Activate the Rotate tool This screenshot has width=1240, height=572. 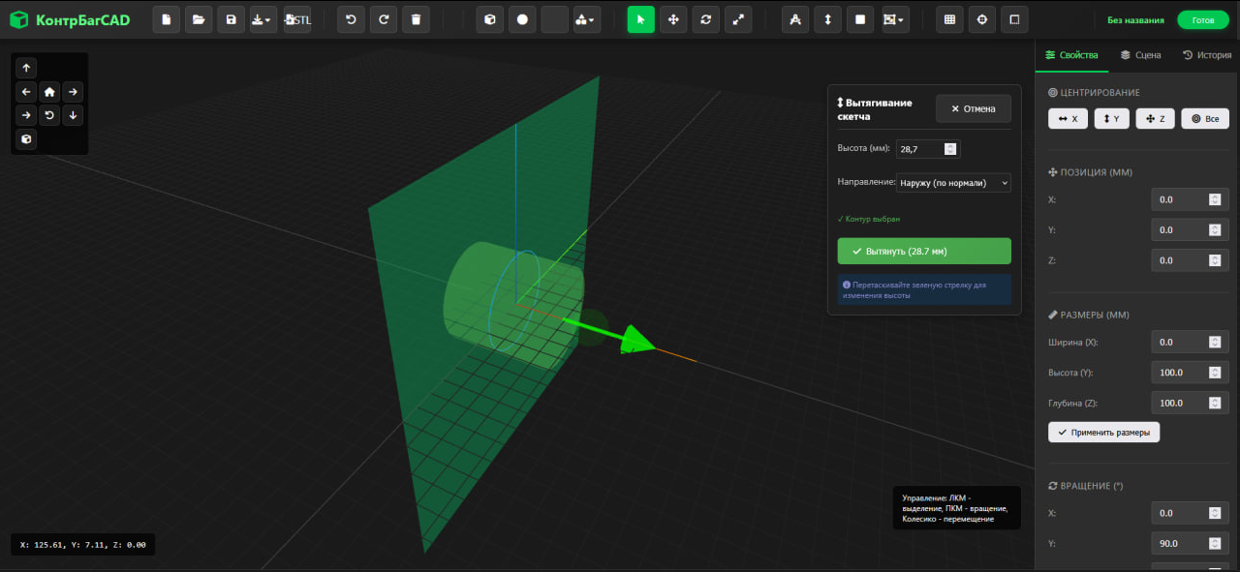[705, 18]
